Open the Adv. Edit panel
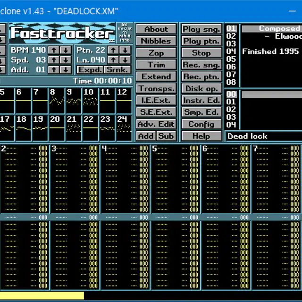302x302 pixels. [156, 124]
